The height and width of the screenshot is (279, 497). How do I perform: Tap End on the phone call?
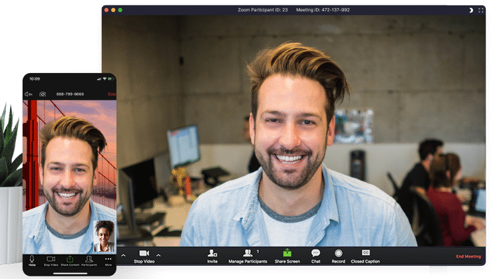pos(112,94)
